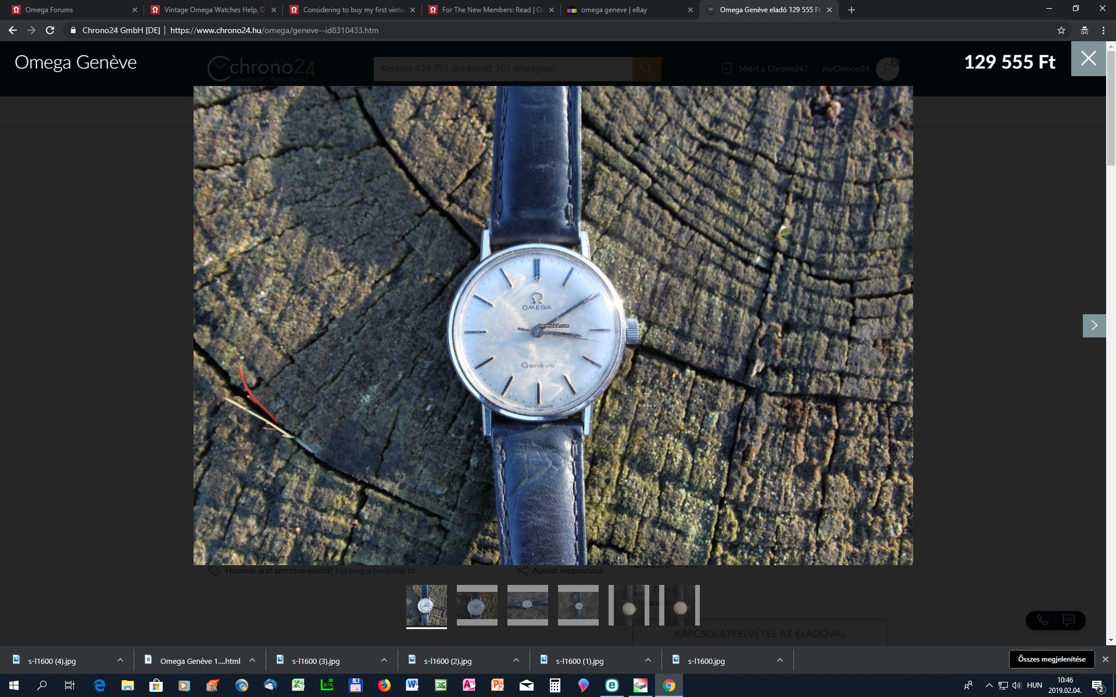Image resolution: width=1116 pixels, height=697 pixels.
Task: Select fourth watch thumbnail
Action: tap(578, 605)
